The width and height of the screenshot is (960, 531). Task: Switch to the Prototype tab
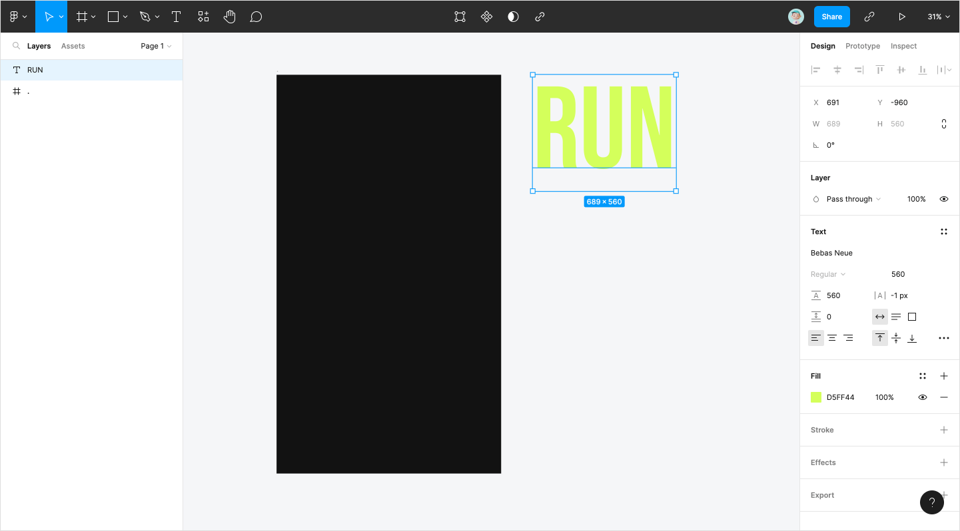[863, 46]
